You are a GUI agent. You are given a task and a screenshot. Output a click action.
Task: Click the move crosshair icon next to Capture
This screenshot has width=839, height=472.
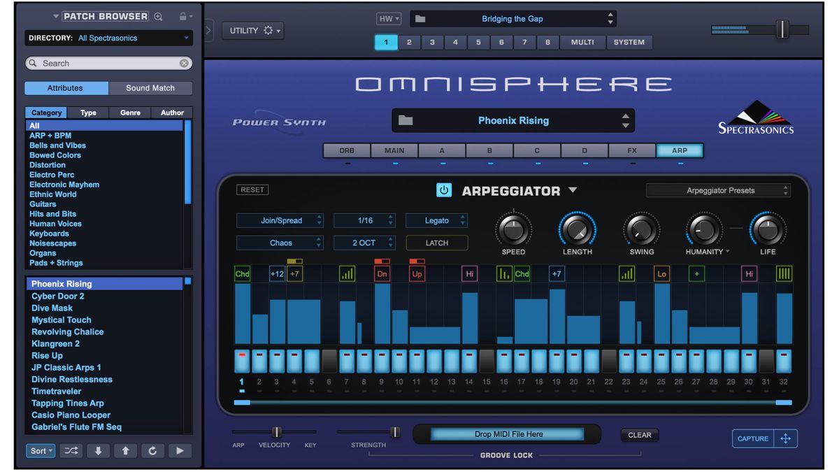(x=786, y=438)
